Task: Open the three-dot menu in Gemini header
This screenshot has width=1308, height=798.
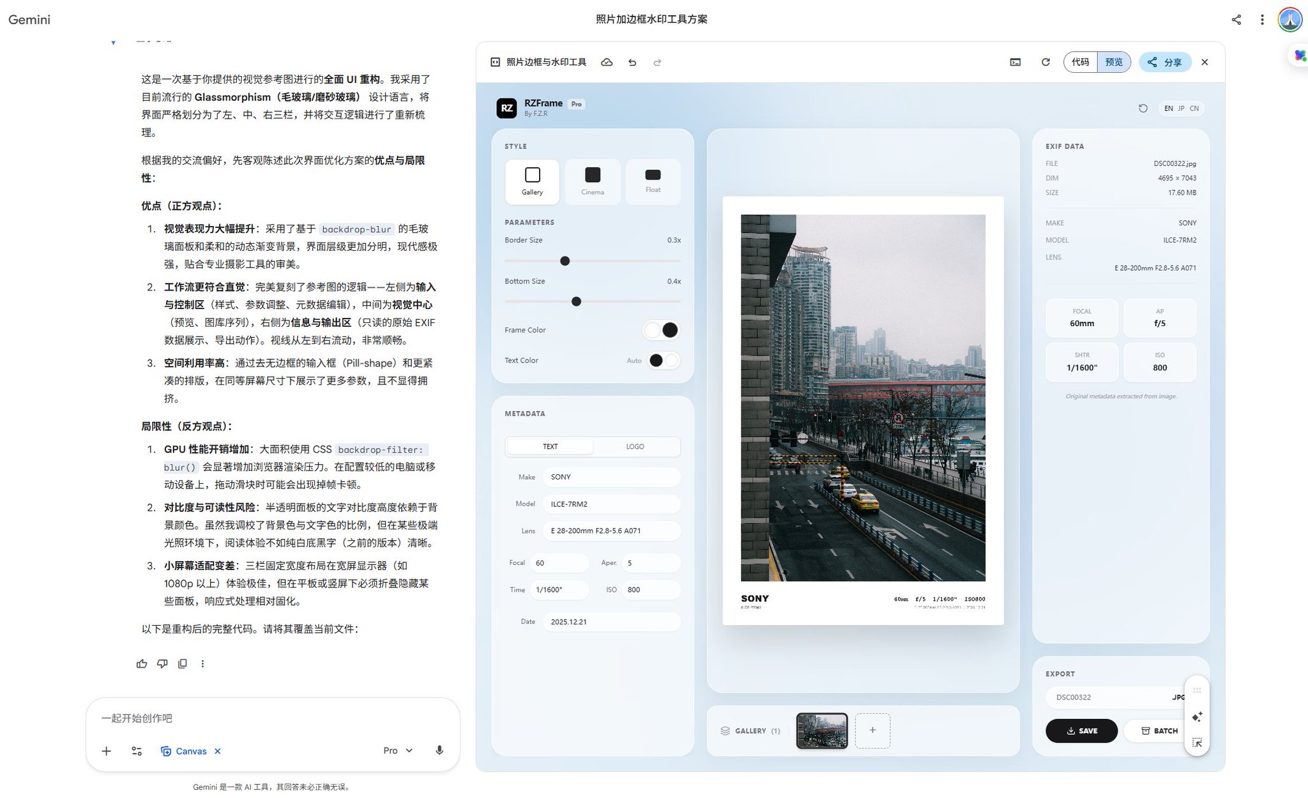Action: tap(1262, 20)
